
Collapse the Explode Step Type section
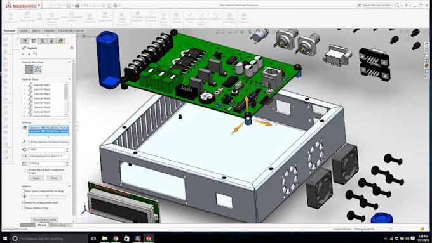coord(69,62)
